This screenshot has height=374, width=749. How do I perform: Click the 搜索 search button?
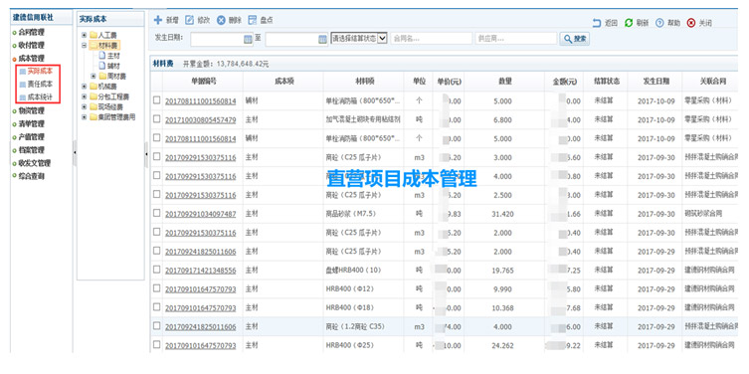(574, 39)
